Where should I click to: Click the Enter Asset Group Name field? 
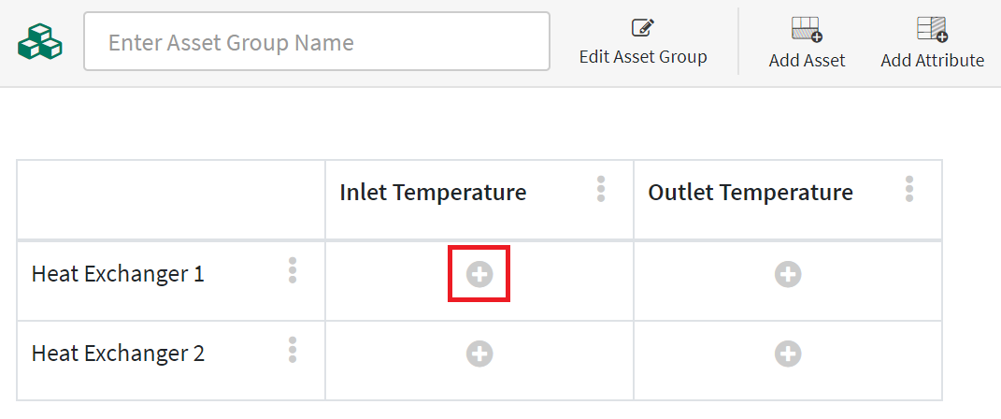pyautogui.click(x=316, y=42)
